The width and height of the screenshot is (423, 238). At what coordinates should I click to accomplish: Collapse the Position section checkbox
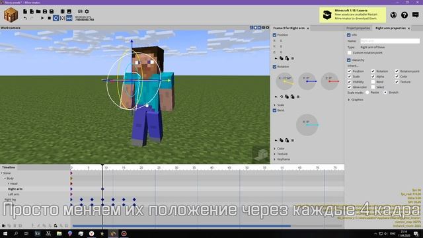(x=274, y=35)
